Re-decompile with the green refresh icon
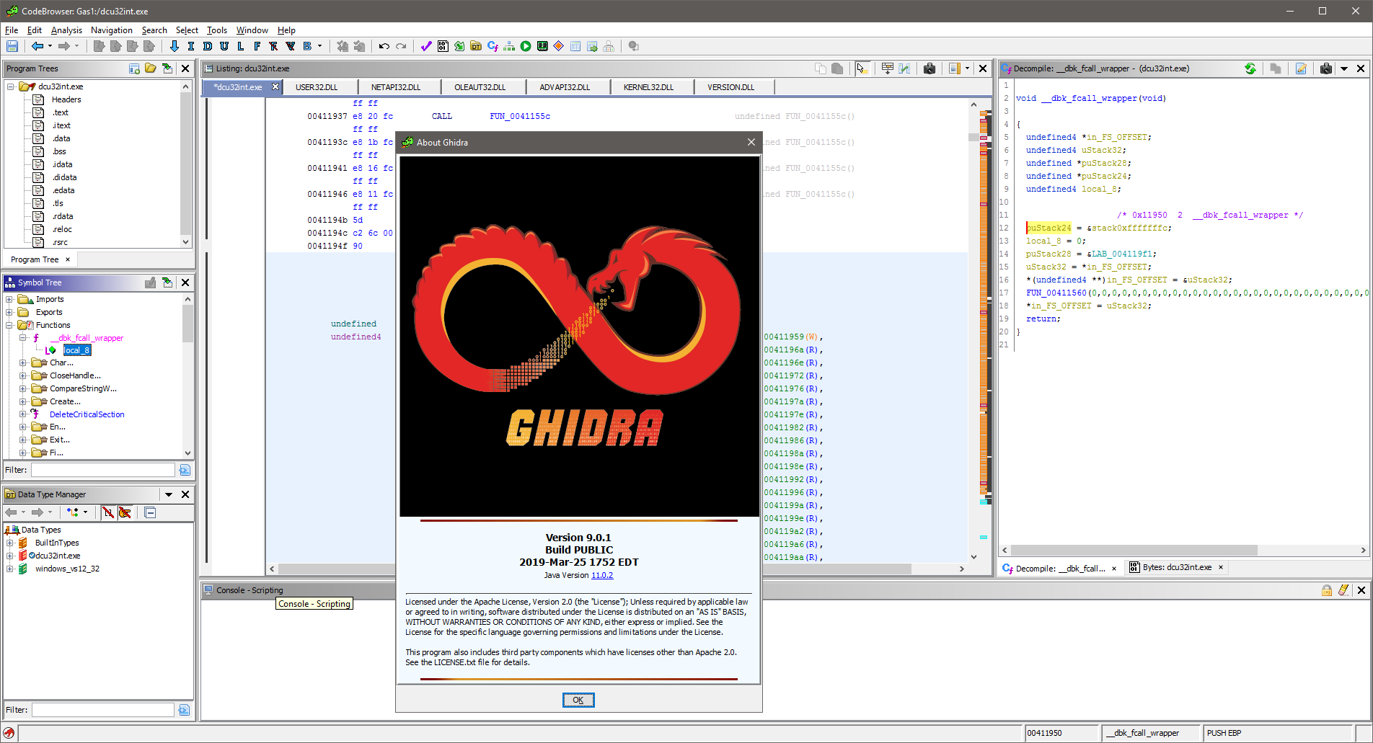This screenshot has width=1373, height=743. (x=1250, y=68)
